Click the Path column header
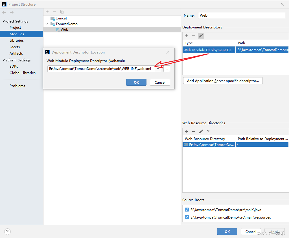Screen dimensions: 289x238 262,43
